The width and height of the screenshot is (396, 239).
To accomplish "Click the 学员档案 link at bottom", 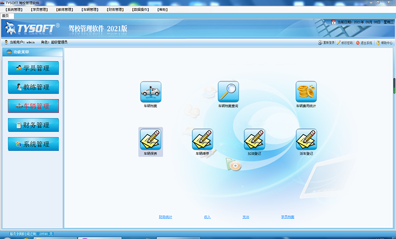I will pyautogui.click(x=287, y=217).
